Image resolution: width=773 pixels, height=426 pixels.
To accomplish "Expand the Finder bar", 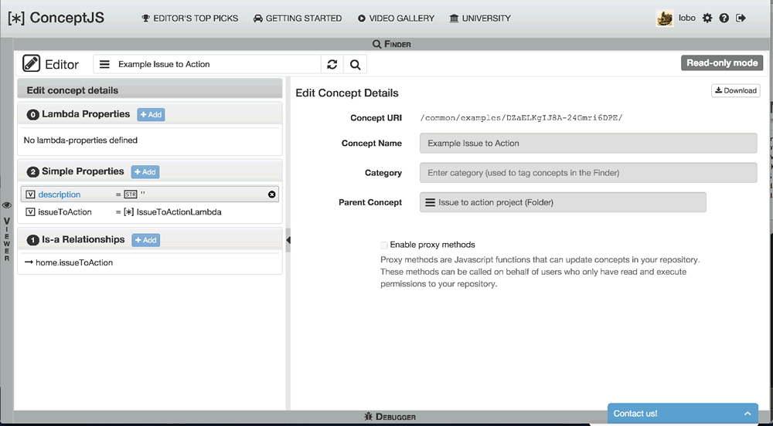I will tap(391, 44).
